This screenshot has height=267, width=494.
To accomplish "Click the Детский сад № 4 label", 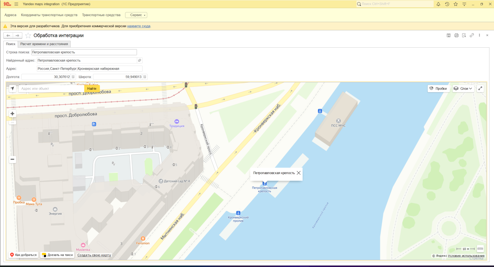I will (x=177, y=181).
